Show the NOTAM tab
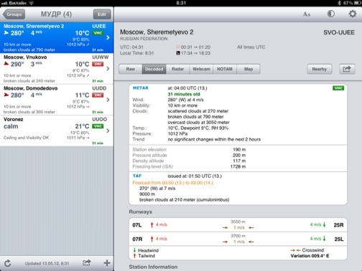 (225, 69)
